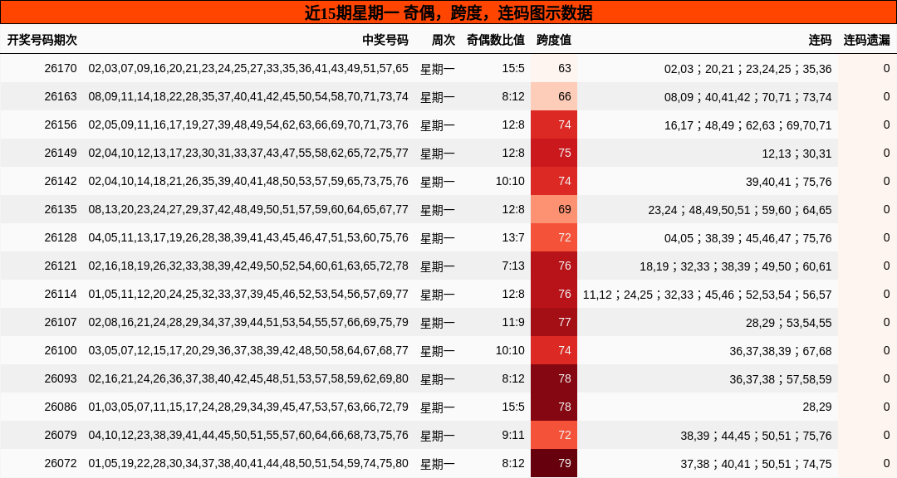
Task: Click consecutive codes 12,13；30,31
Action: pyautogui.click(x=797, y=154)
